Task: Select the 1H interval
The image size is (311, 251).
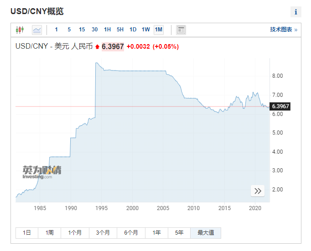Action: click(107, 30)
